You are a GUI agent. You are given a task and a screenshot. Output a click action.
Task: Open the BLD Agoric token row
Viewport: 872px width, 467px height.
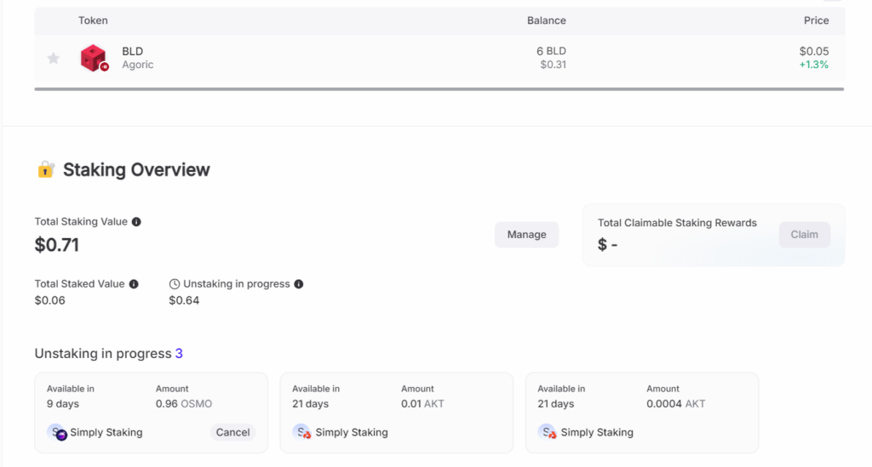click(341, 58)
